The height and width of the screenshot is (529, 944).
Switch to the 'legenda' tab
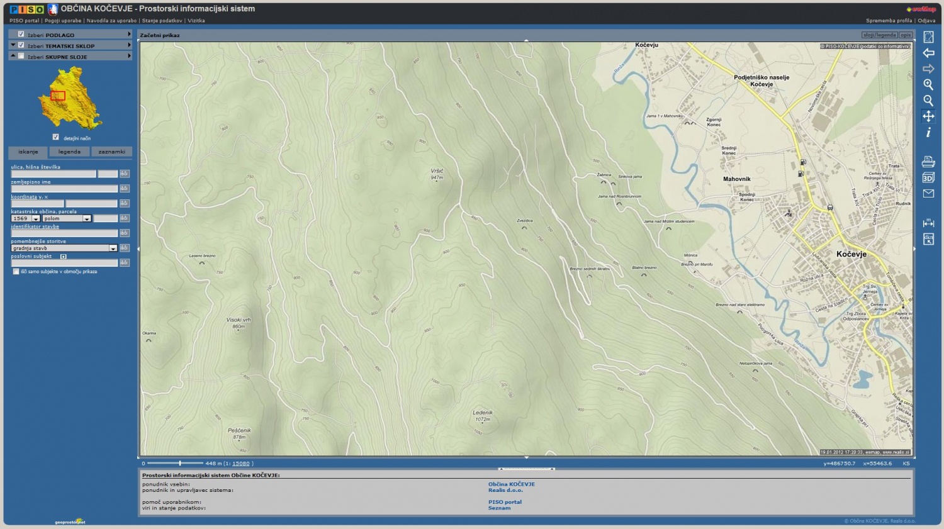click(x=69, y=152)
